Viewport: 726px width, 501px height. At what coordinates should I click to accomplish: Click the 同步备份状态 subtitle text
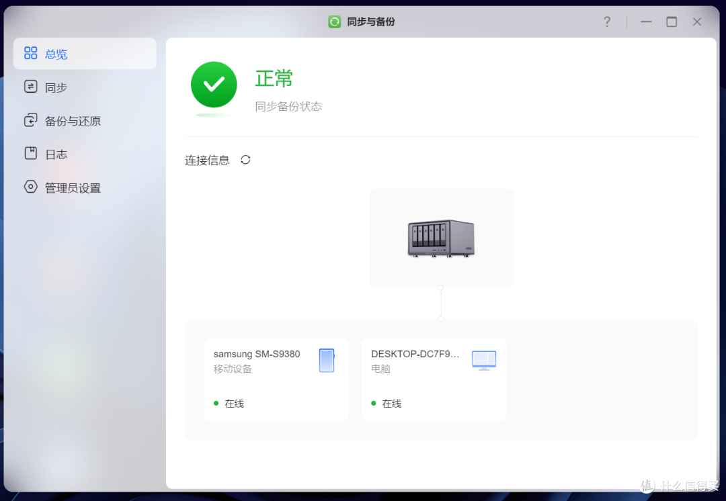pos(288,106)
